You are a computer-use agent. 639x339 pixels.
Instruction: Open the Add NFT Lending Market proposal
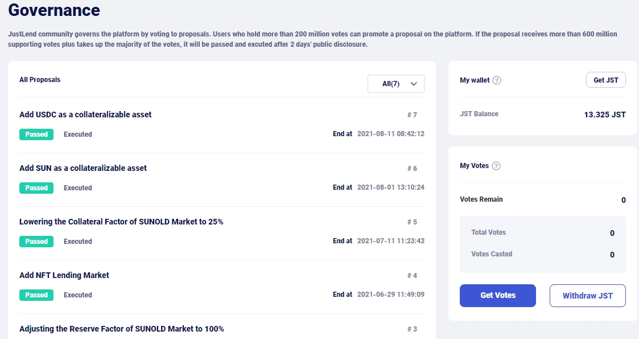[64, 275]
